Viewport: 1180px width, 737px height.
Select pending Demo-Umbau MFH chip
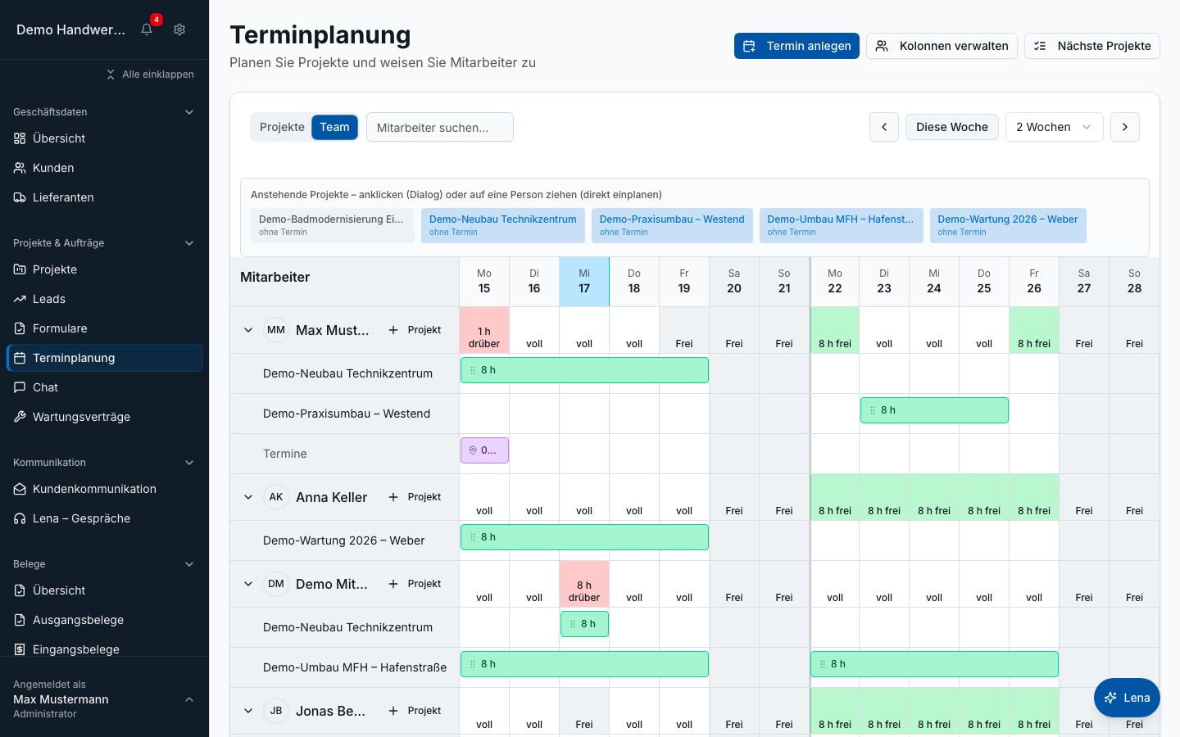point(842,225)
